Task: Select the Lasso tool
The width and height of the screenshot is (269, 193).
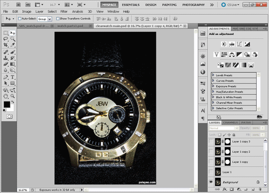Action: [6, 39]
